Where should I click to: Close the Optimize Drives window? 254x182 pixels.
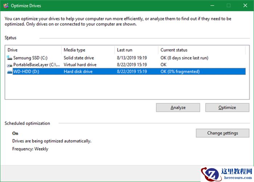pyautogui.click(x=245, y=6)
